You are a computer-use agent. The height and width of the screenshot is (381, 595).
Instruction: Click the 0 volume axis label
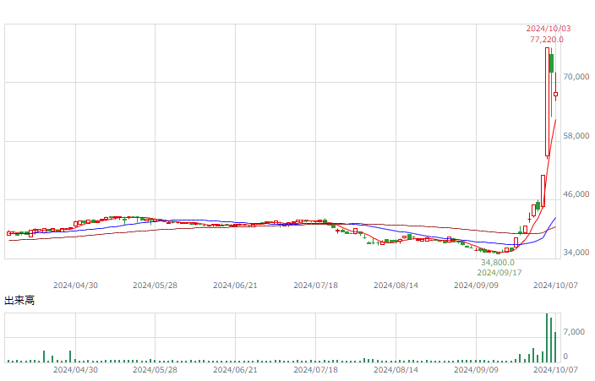[x=565, y=357]
